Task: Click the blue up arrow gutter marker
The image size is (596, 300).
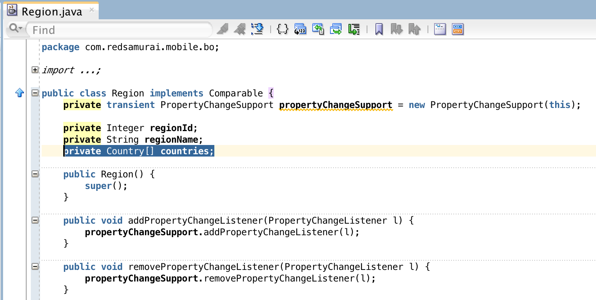Action: [19, 93]
